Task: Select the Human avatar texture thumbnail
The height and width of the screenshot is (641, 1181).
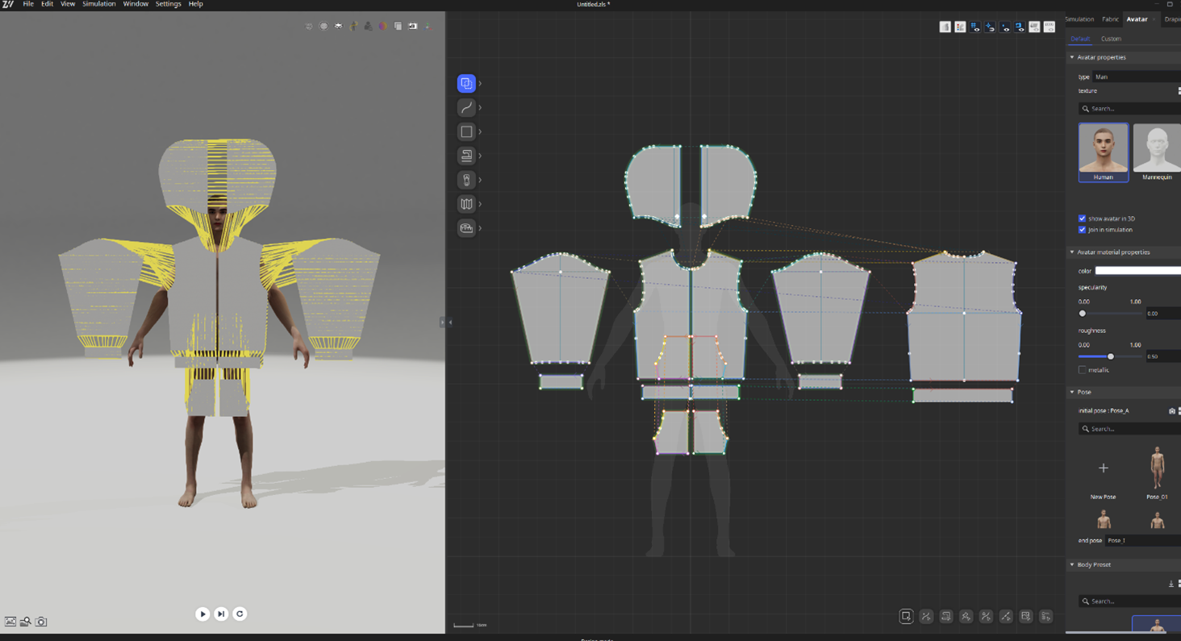Action: point(1104,152)
